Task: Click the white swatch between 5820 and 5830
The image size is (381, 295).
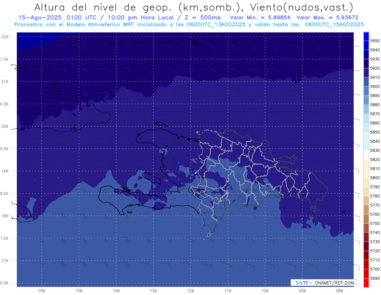Action: [x=366, y=155]
